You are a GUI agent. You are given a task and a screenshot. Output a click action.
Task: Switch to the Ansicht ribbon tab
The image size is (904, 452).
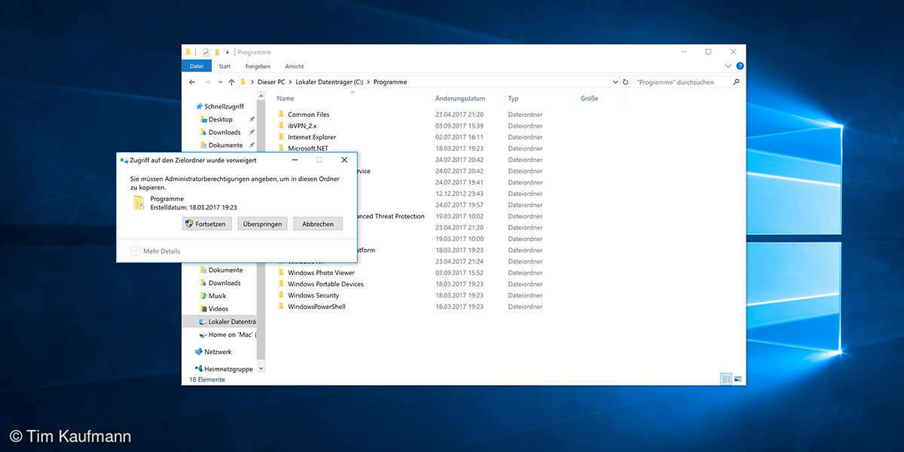[295, 66]
